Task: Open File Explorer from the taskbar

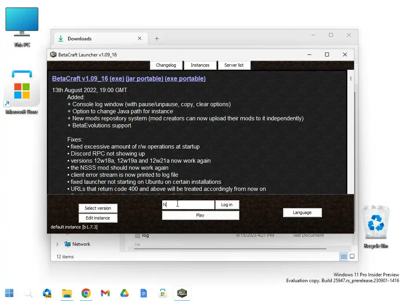Action: coord(67,293)
